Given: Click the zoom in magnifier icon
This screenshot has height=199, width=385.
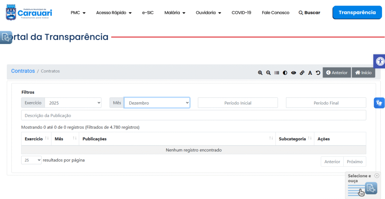Looking at the screenshot, I should point(260,73).
